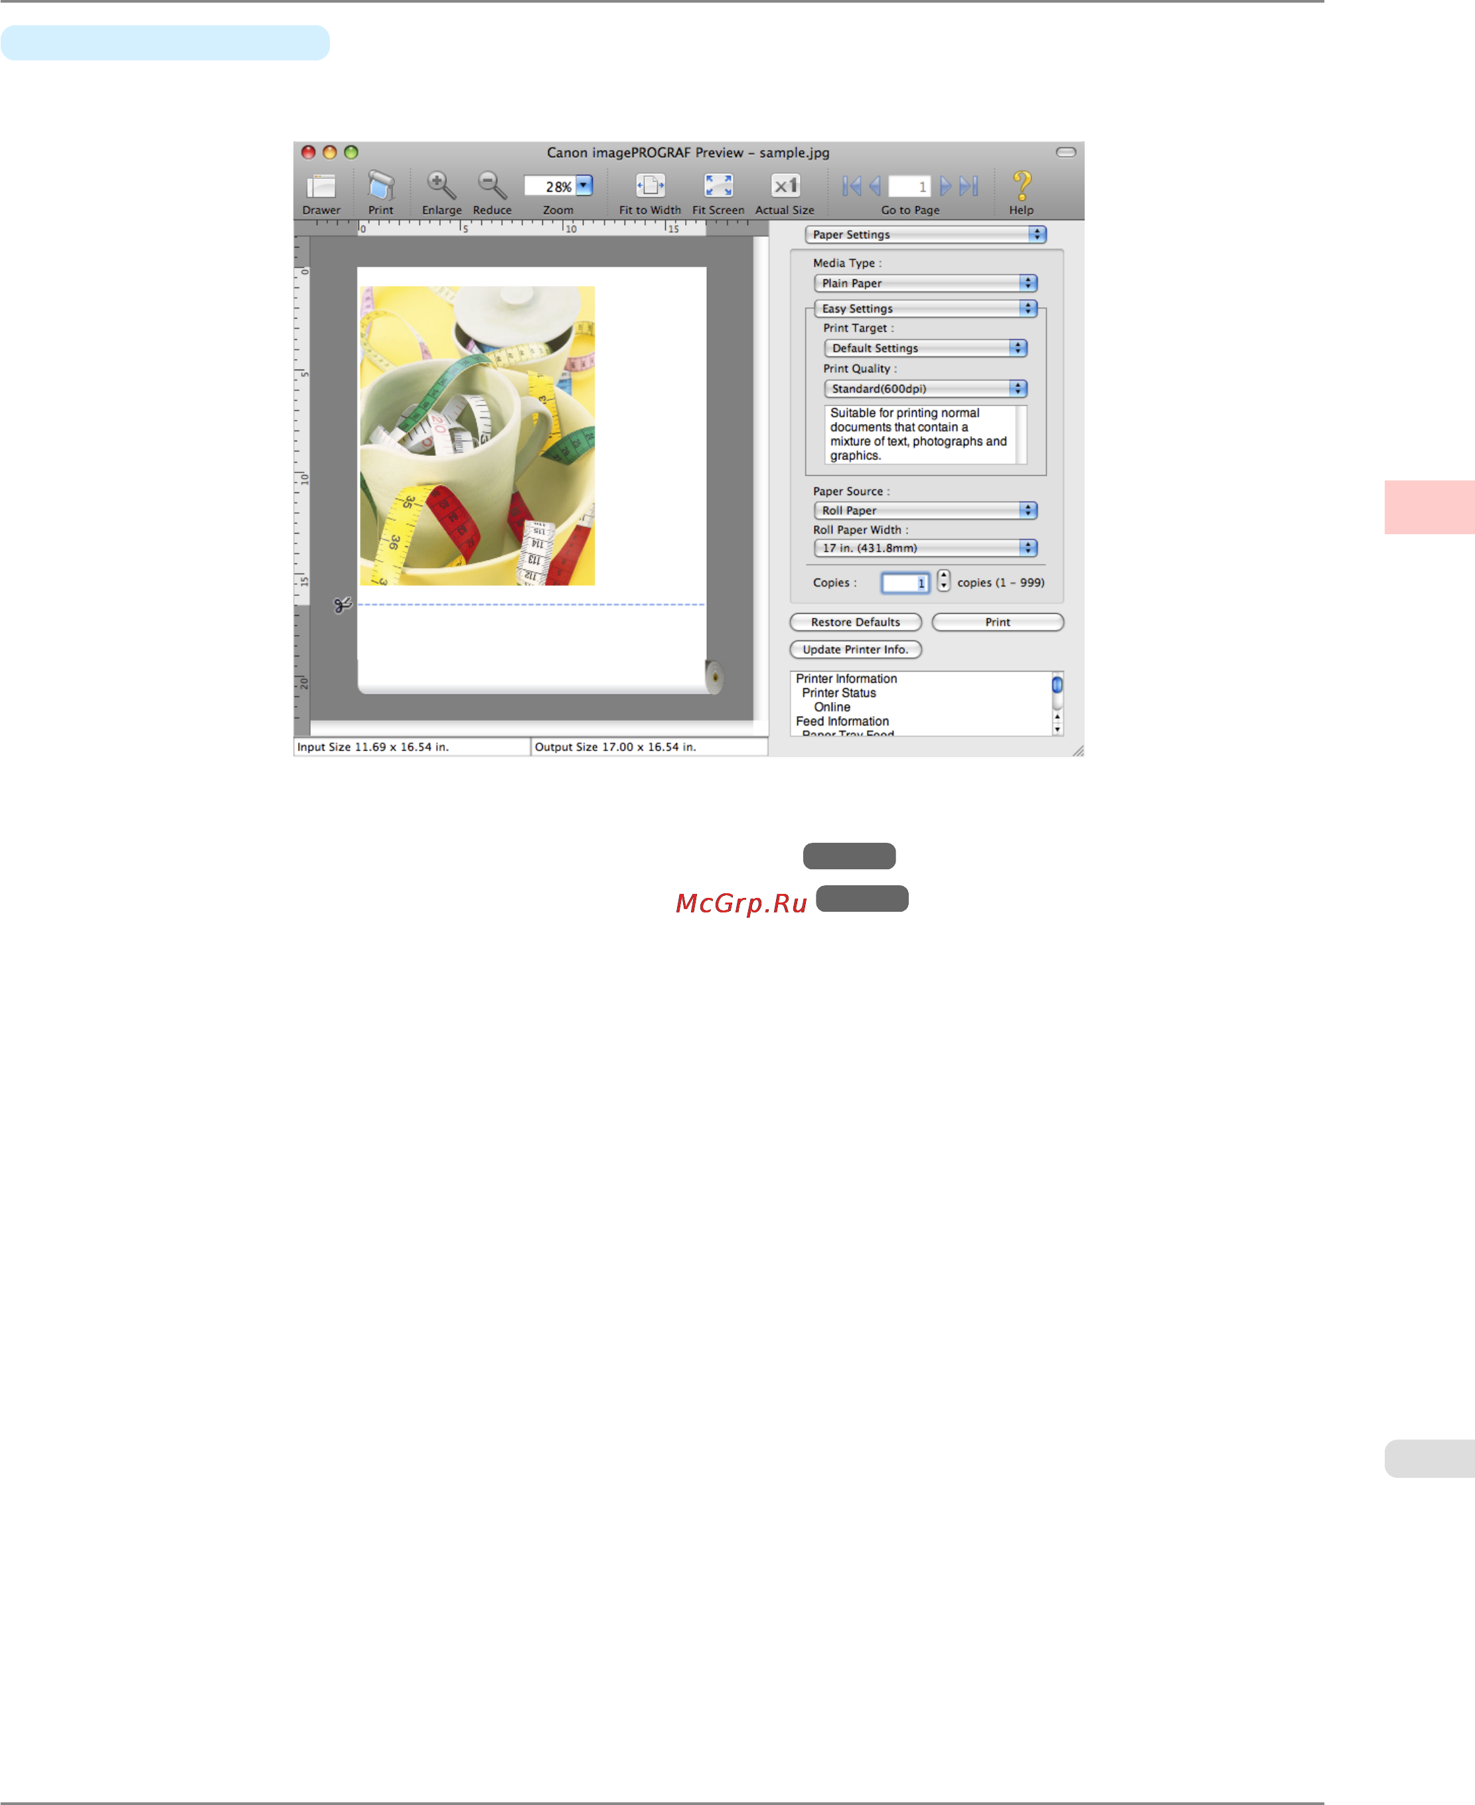
Task: Click the Fit Screen icon
Action: (718, 185)
